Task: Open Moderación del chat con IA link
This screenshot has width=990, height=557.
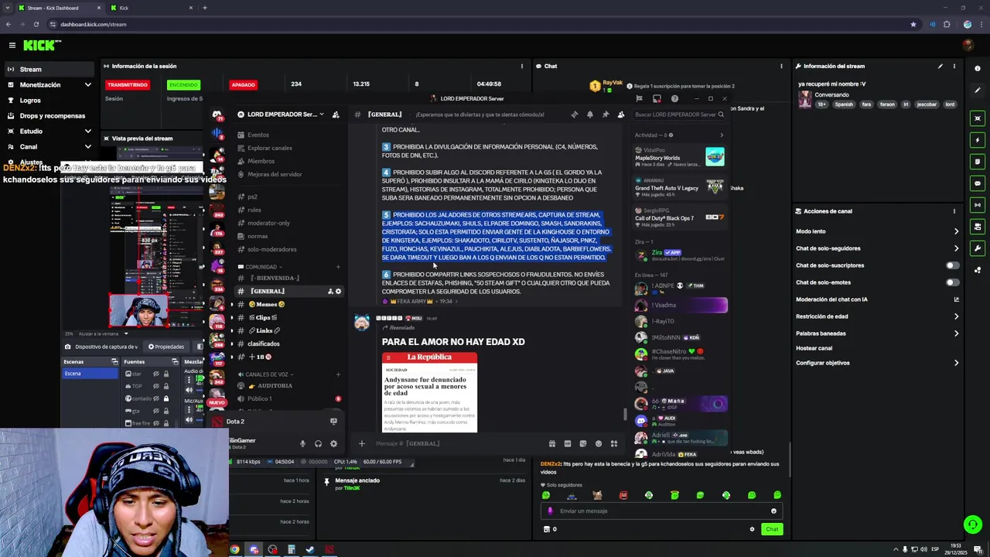Action: pos(877,299)
